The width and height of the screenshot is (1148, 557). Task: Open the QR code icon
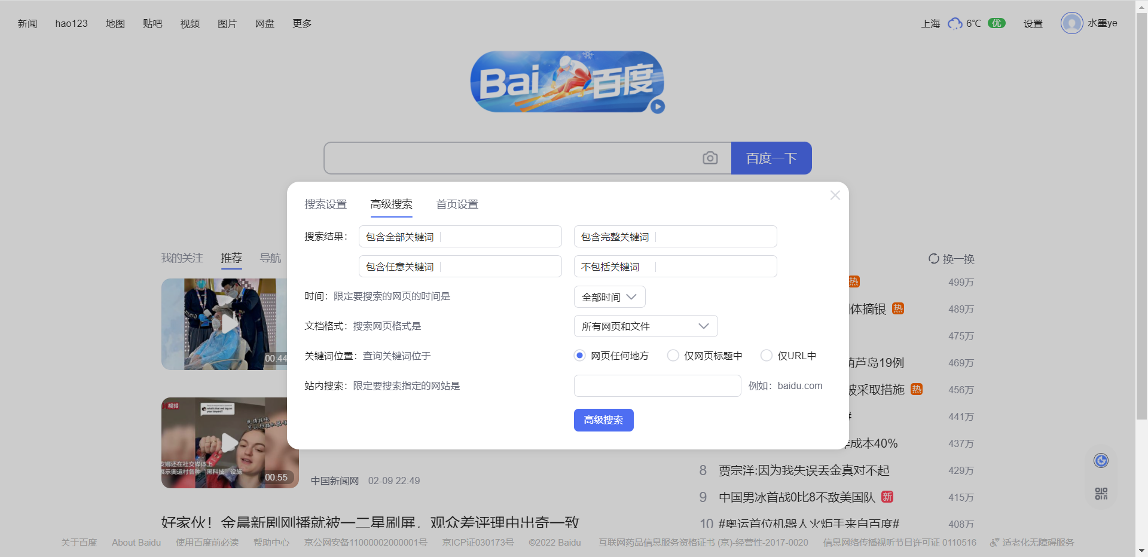click(x=1101, y=494)
